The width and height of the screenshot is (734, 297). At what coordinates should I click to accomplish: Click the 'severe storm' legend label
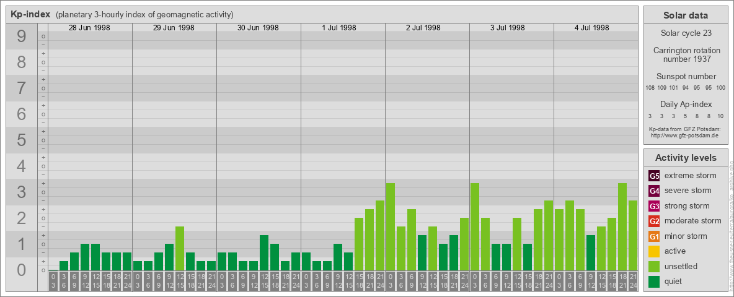tap(688, 191)
